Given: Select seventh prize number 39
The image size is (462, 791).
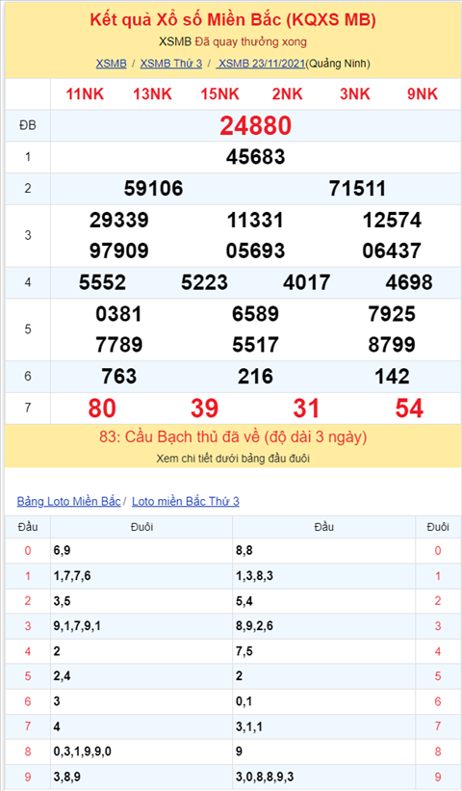Looking at the screenshot, I should [x=205, y=409].
